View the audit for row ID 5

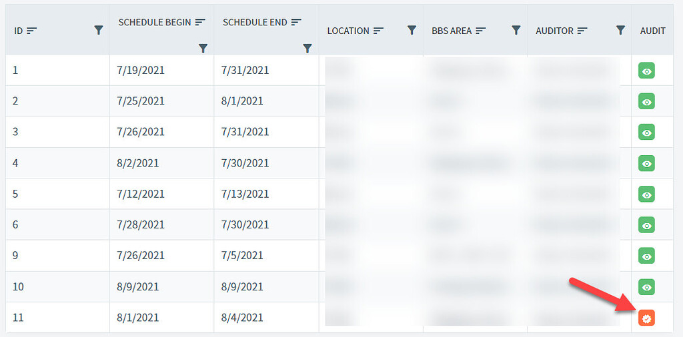(646, 194)
